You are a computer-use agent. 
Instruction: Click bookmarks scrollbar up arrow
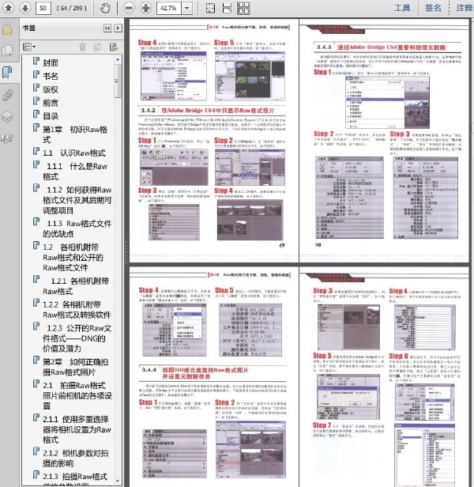[118, 59]
